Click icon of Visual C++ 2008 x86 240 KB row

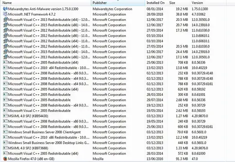[5, 121]
